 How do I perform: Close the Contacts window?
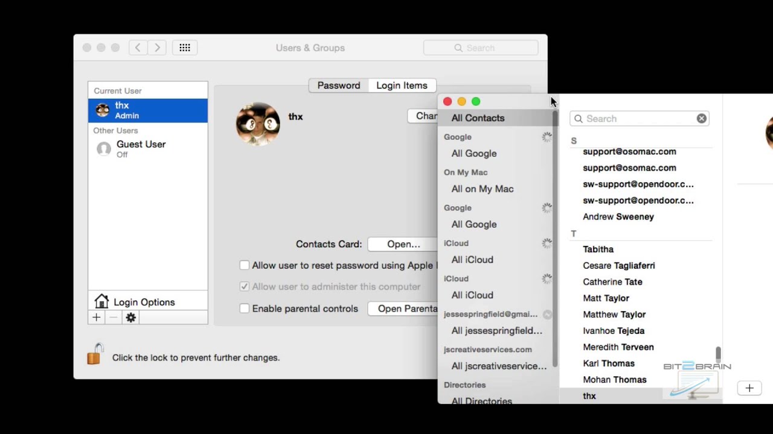[447, 101]
